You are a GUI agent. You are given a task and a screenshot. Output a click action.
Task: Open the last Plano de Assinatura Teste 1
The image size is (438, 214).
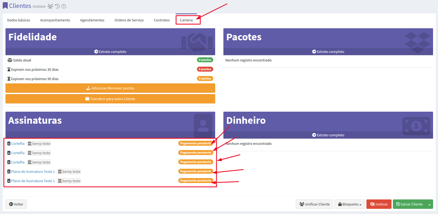(x=33, y=181)
